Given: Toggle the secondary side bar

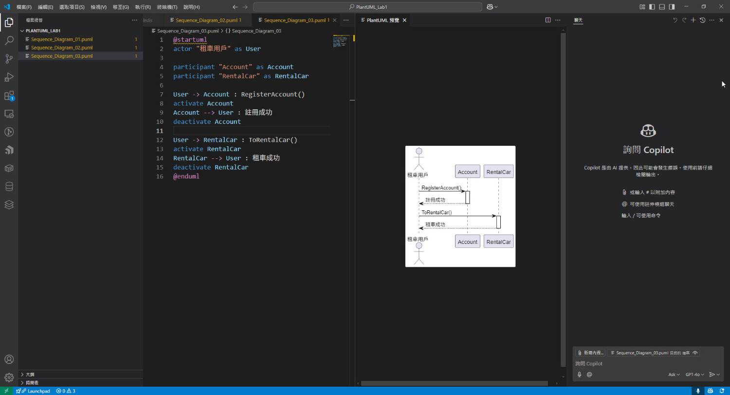Looking at the screenshot, I should point(672,7).
